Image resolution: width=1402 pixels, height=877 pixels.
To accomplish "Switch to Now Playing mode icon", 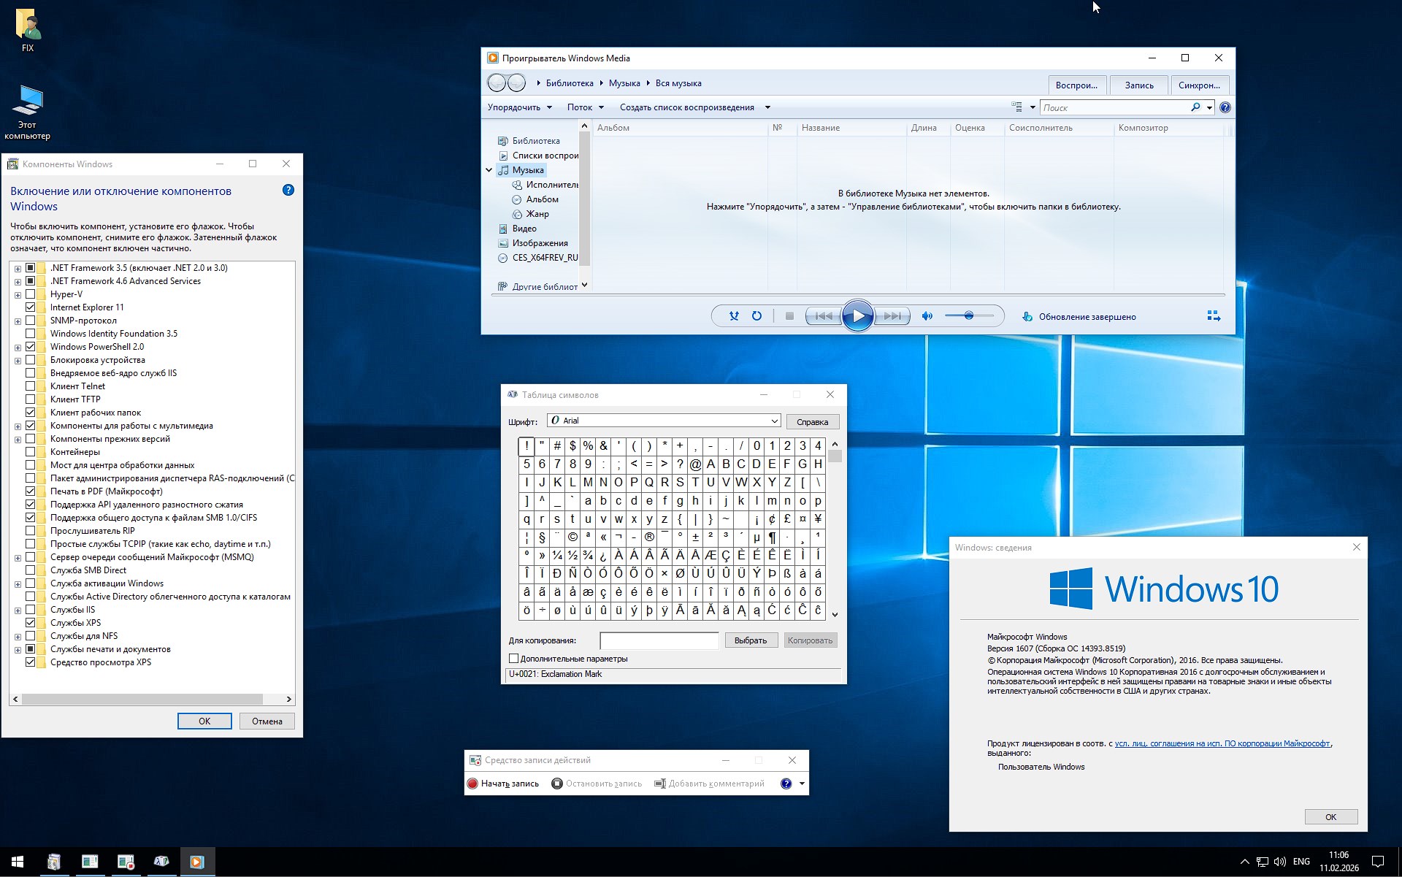I will pos(1214,315).
